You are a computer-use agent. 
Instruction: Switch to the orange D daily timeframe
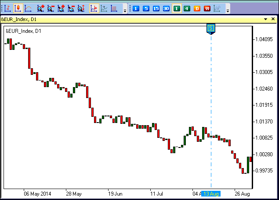pyautogui.click(x=197, y=8)
